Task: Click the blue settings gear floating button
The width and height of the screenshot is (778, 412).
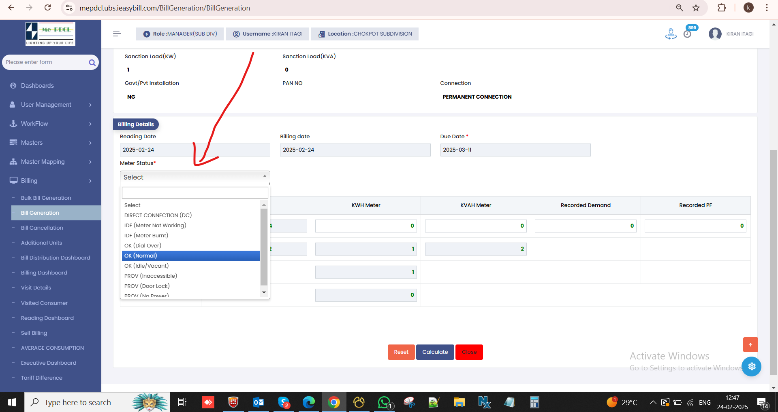Action: click(x=752, y=366)
